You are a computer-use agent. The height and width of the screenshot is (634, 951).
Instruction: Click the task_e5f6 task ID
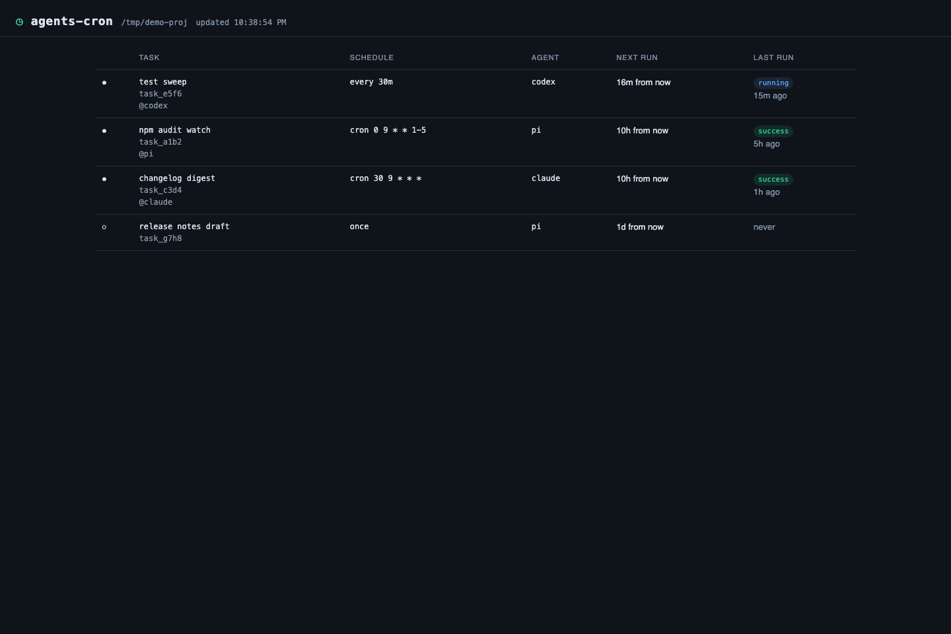(160, 94)
